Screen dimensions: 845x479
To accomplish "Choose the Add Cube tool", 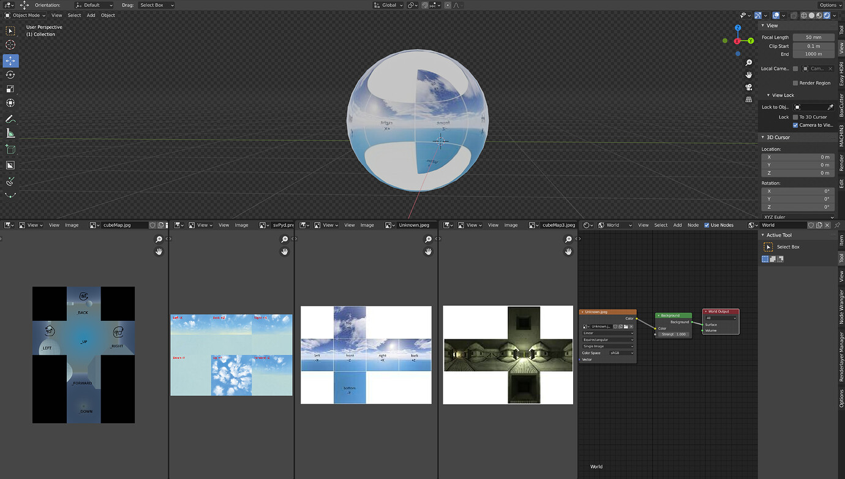I will tap(10, 149).
